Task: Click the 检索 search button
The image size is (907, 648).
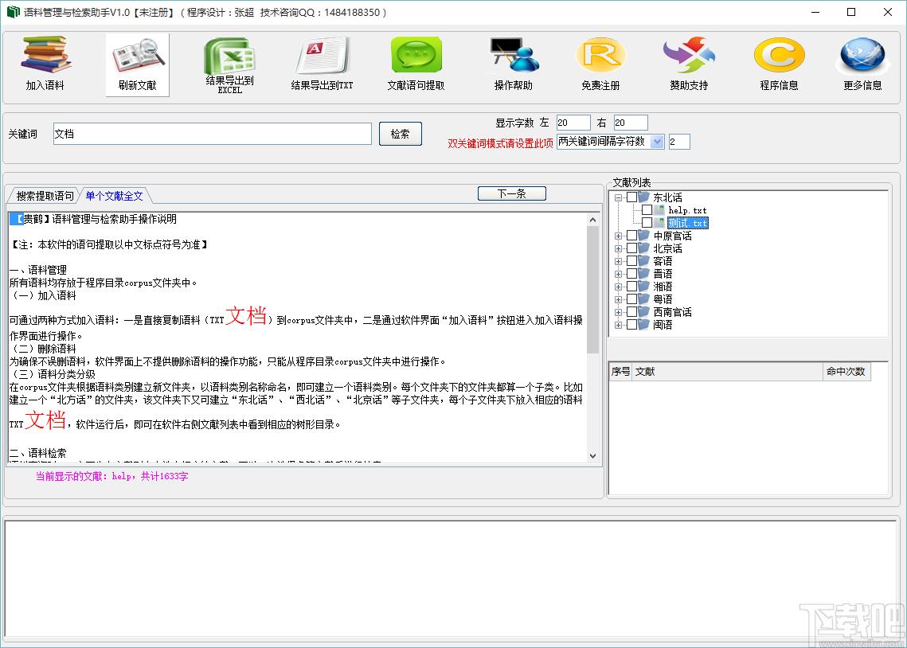Action: point(401,134)
